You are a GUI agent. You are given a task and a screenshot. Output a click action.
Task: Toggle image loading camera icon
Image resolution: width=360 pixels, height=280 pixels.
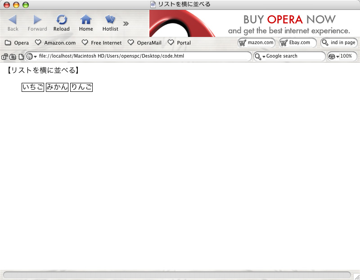[13, 57]
